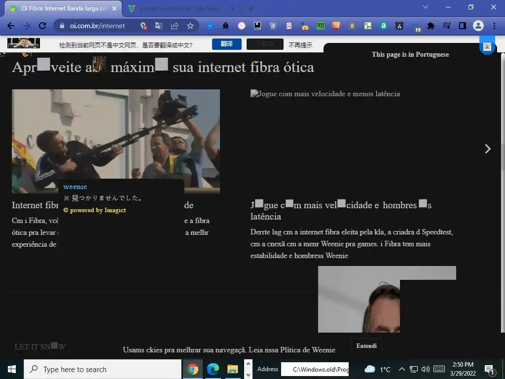Image resolution: width=505 pixels, height=379 pixels.
Task: Click the 'LET IT SNOW' text
Action: 40,347
